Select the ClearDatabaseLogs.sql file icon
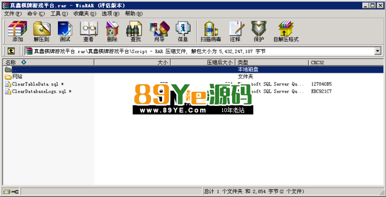This screenshot has height=197, width=386. pos(8,92)
